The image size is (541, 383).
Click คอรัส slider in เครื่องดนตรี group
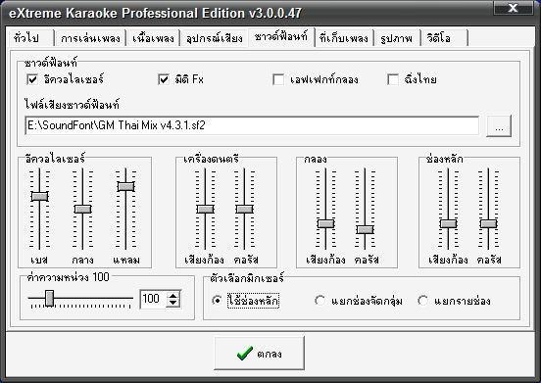[x=245, y=209]
